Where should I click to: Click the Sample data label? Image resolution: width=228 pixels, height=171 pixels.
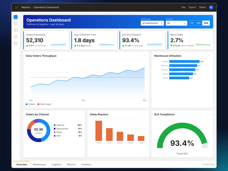pyautogui.click(x=208, y=164)
